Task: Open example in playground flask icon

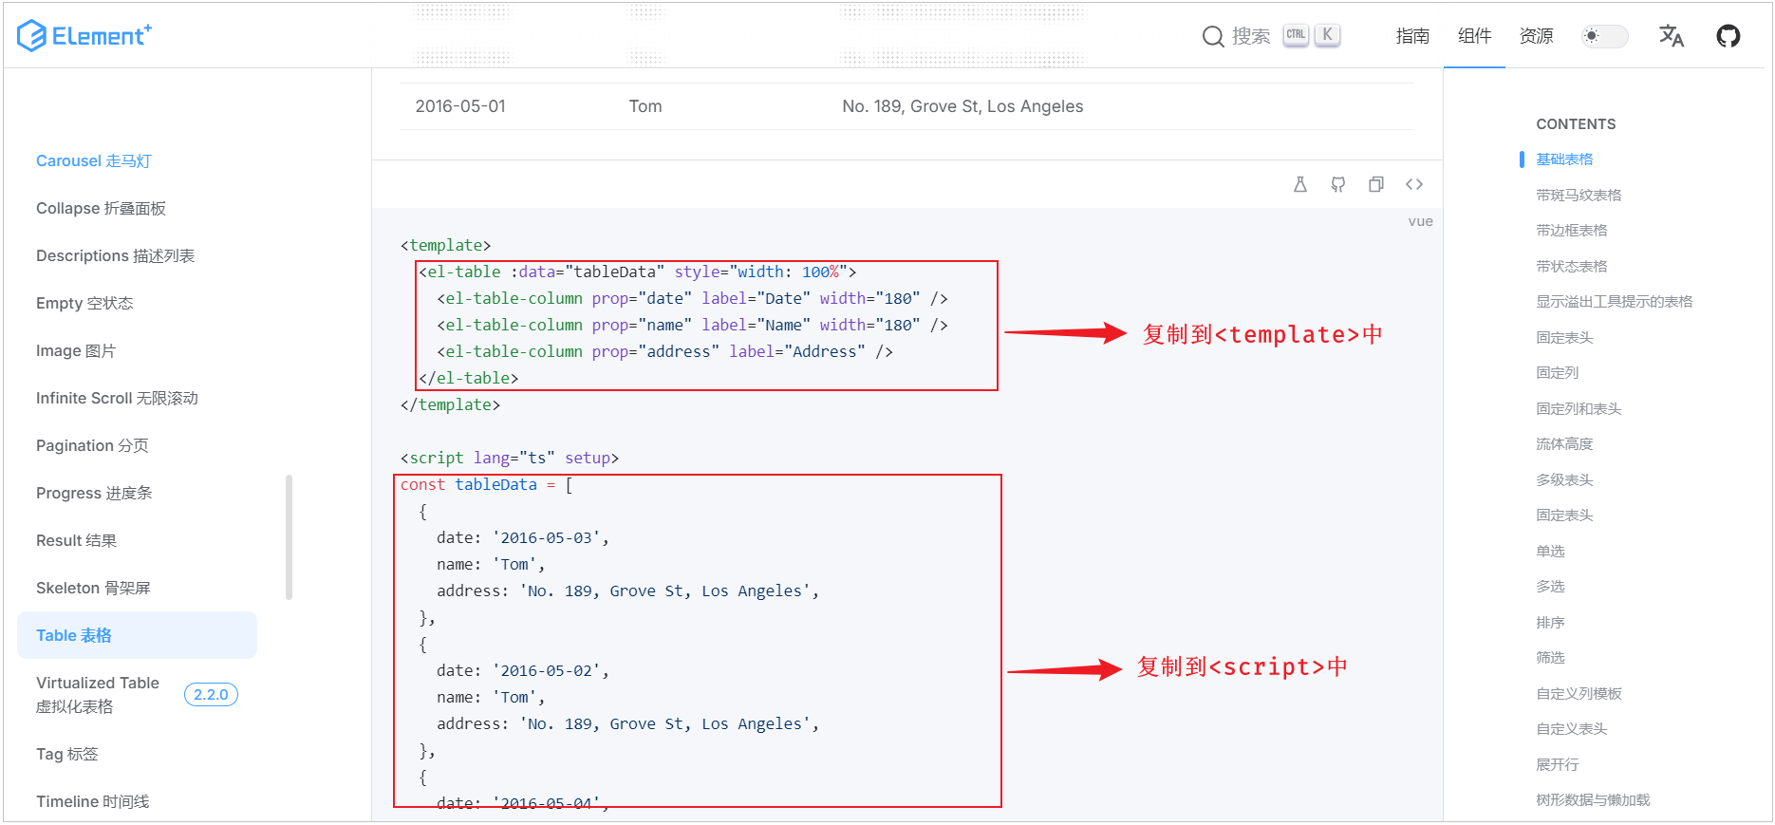Action: point(1299,184)
